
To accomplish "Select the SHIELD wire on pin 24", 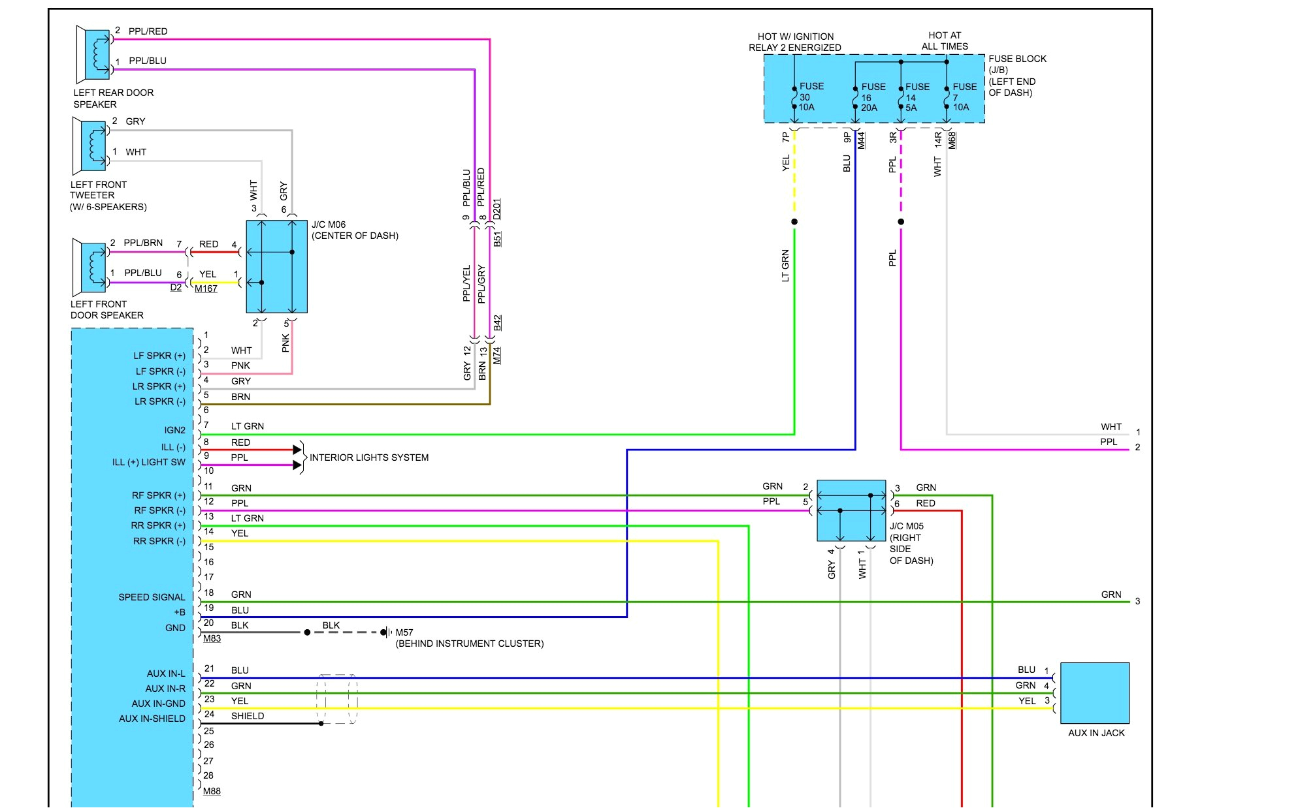I will [274, 724].
